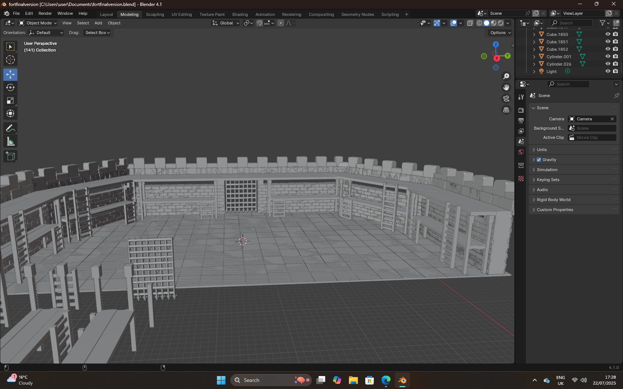Clear the Camera field with X
Image resolution: width=623 pixels, height=389 pixels.
click(x=612, y=119)
